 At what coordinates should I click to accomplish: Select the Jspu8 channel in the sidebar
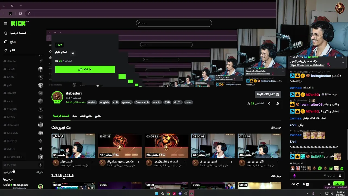tap(23, 69)
